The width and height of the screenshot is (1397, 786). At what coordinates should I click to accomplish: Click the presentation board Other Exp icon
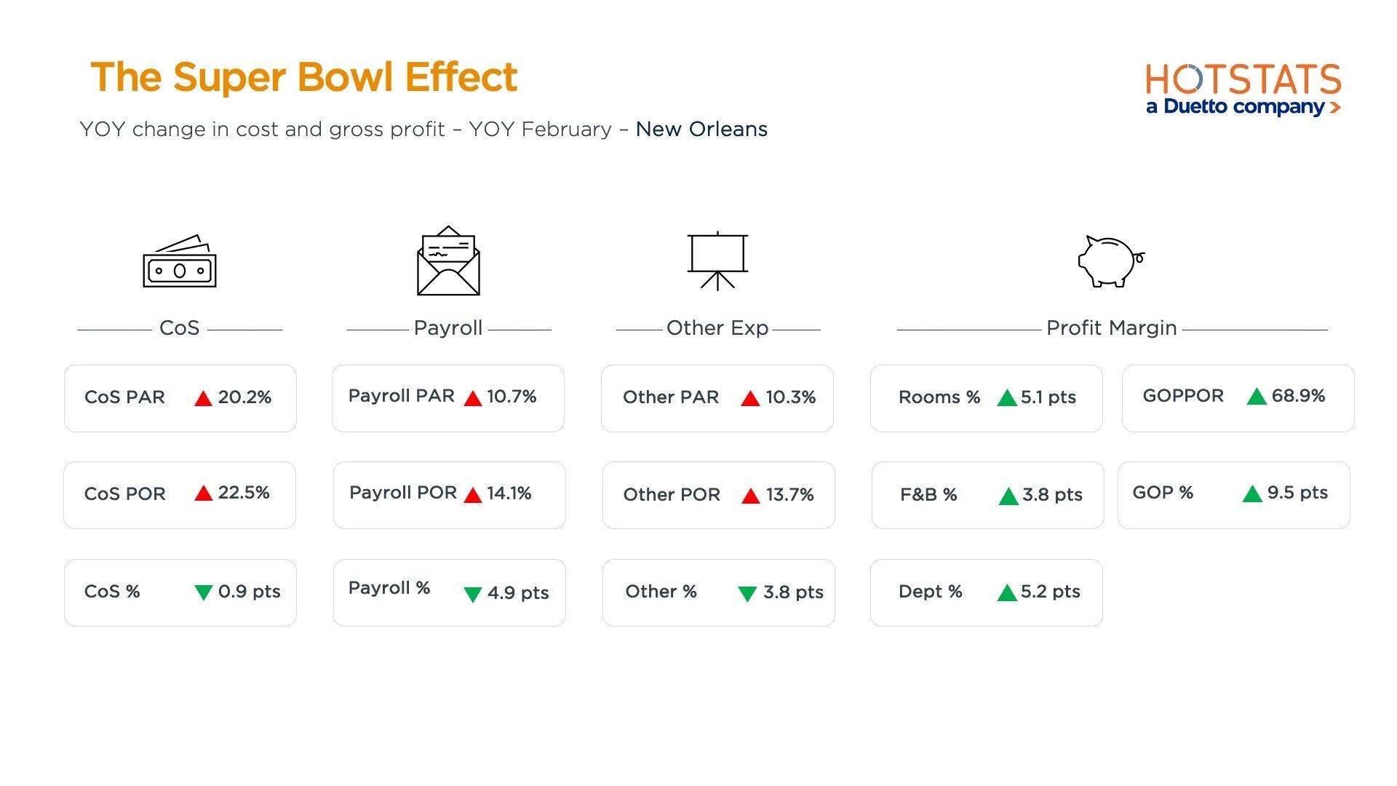(717, 261)
